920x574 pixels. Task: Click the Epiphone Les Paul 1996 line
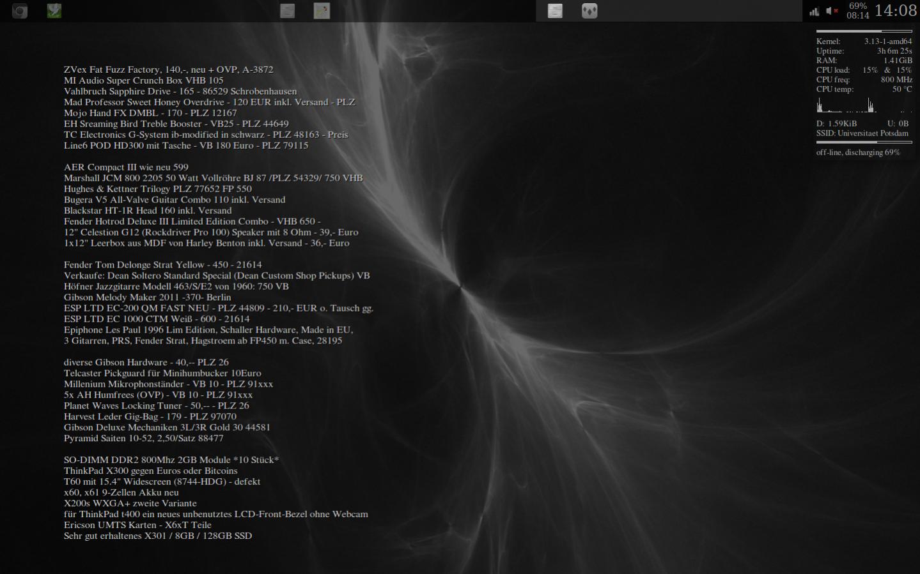[x=208, y=330]
